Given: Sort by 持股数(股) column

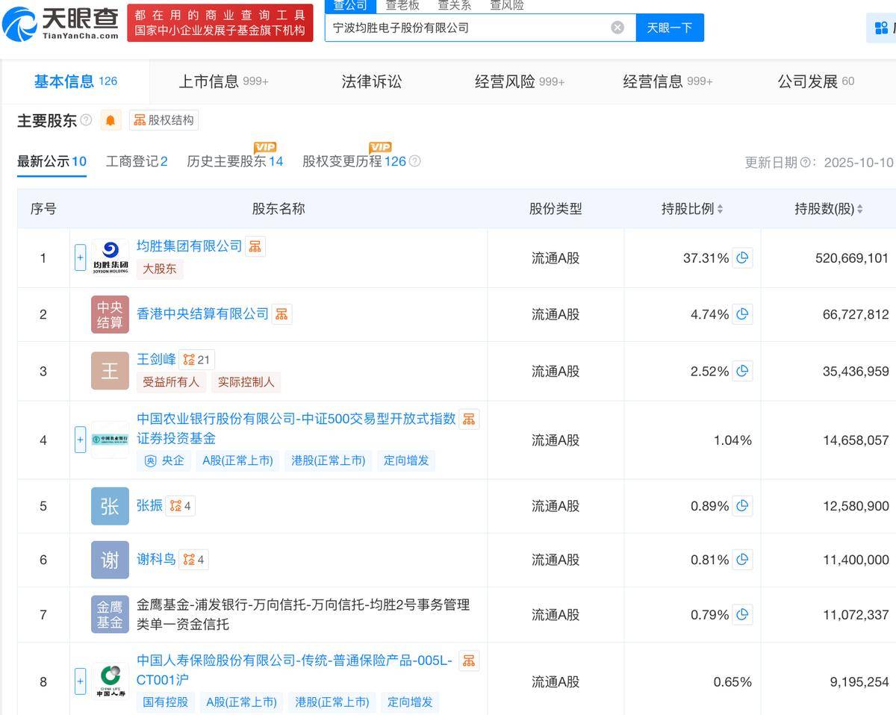Looking at the screenshot, I should tap(828, 209).
